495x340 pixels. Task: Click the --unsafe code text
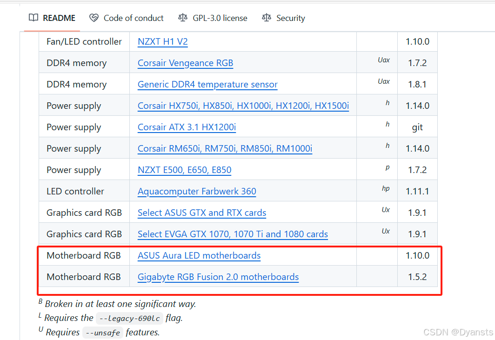coord(103,333)
